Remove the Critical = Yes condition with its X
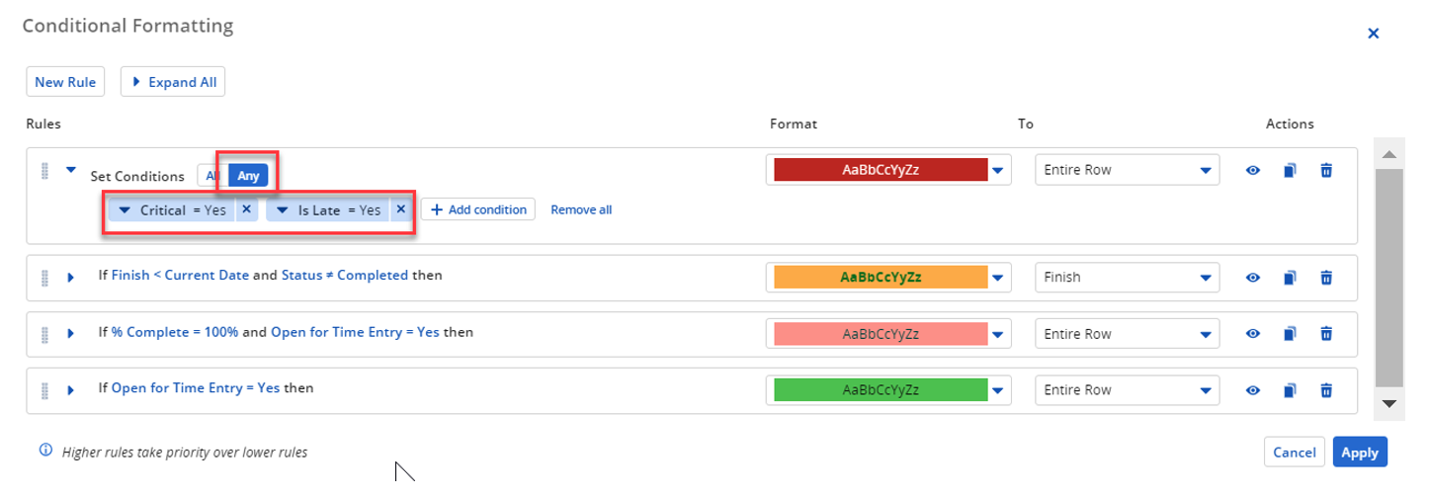 [247, 209]
